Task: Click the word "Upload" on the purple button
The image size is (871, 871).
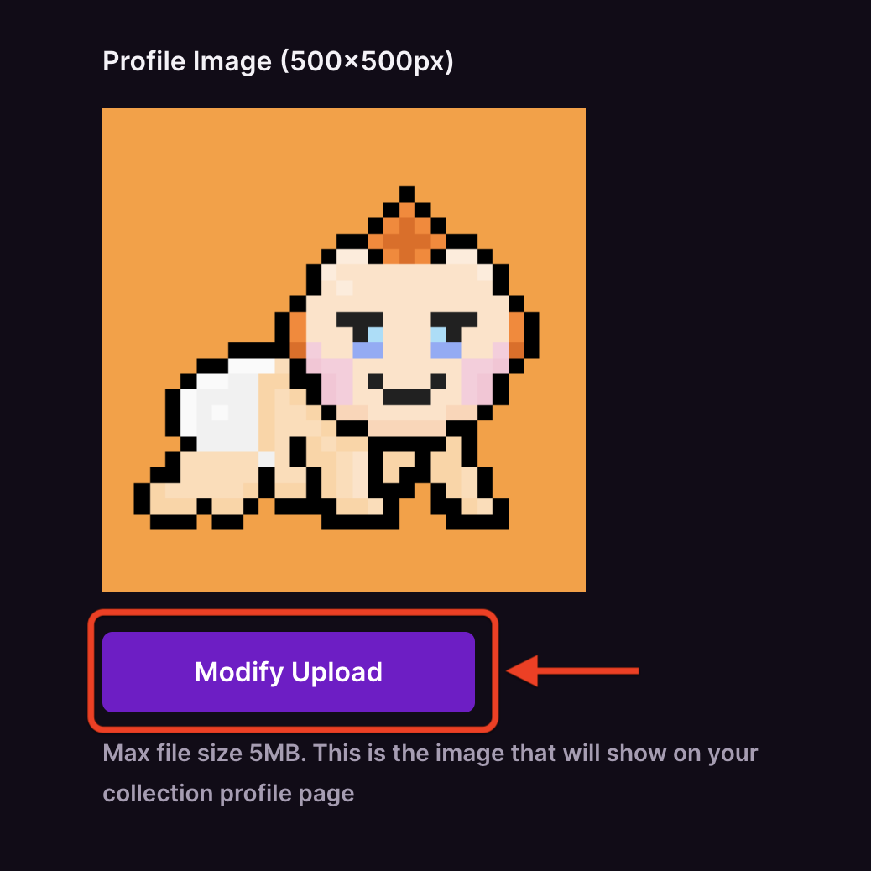Action: [336, 672]
